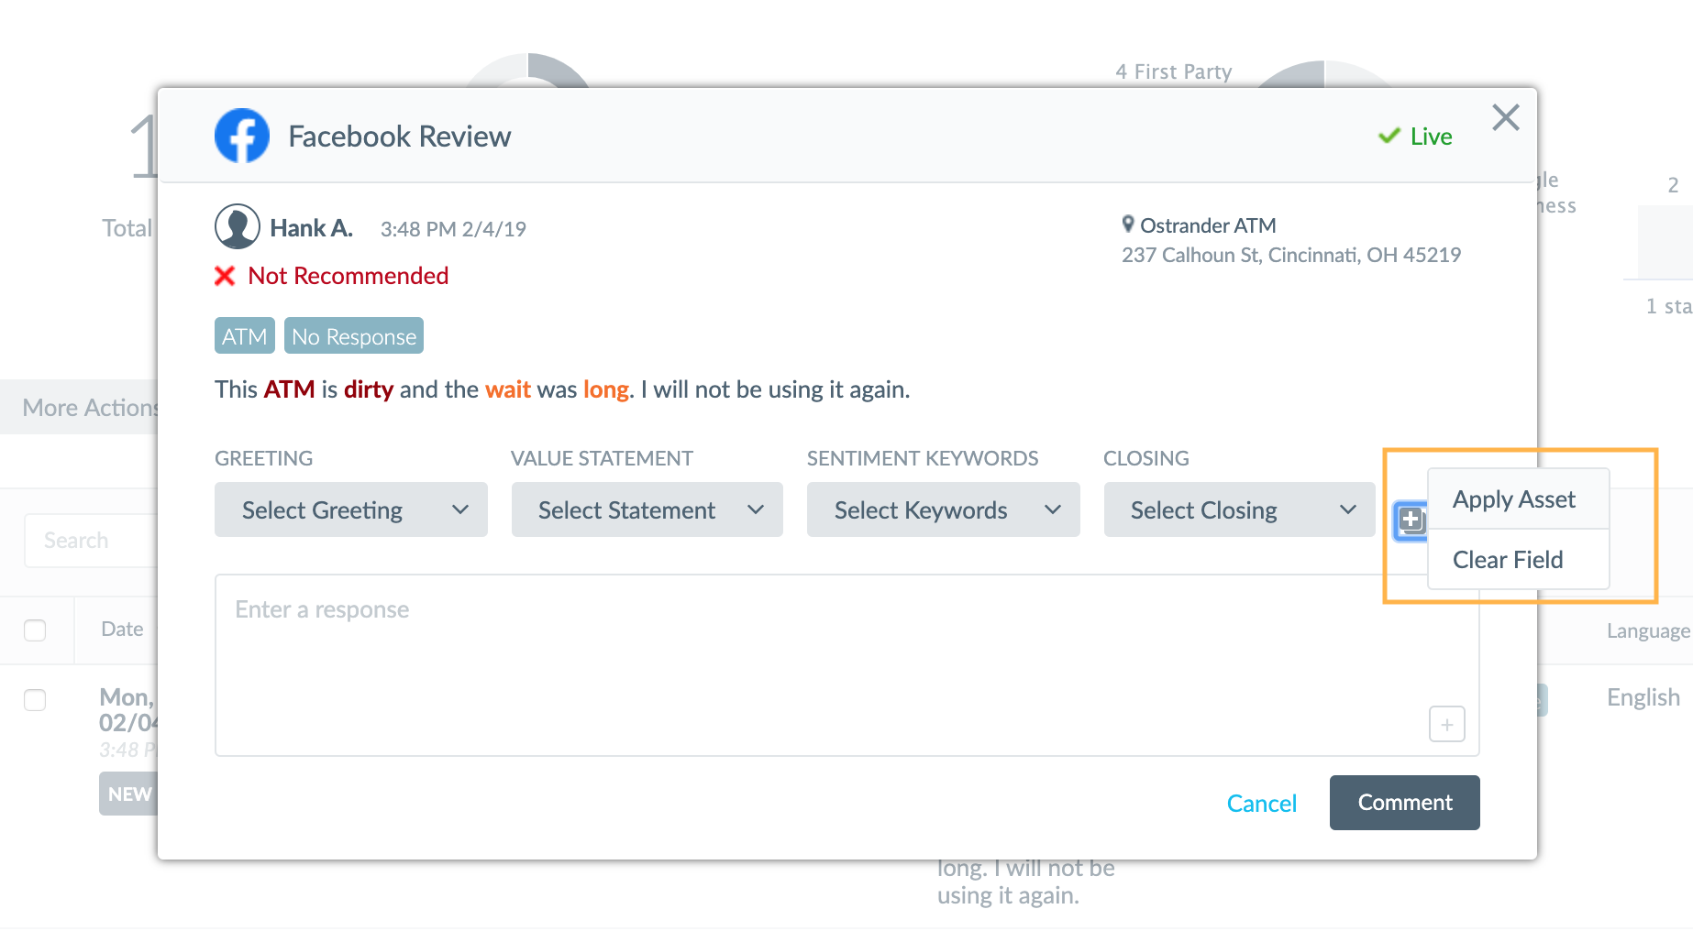
Task: Click Hank A. user avatar icon
Action: [x=238, y=226]
